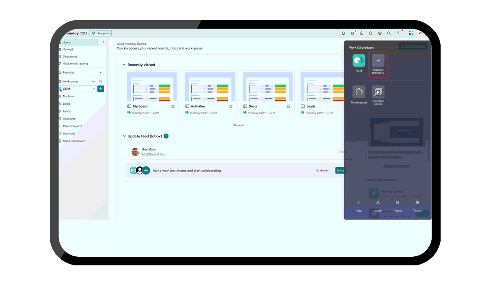The height and width of the screenshot is (285, 490).
Task: Click No thanks on invite banner
Action: (x=322, y=171)
